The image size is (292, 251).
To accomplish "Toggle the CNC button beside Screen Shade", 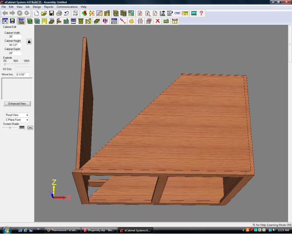I will [x=30, y=128].
